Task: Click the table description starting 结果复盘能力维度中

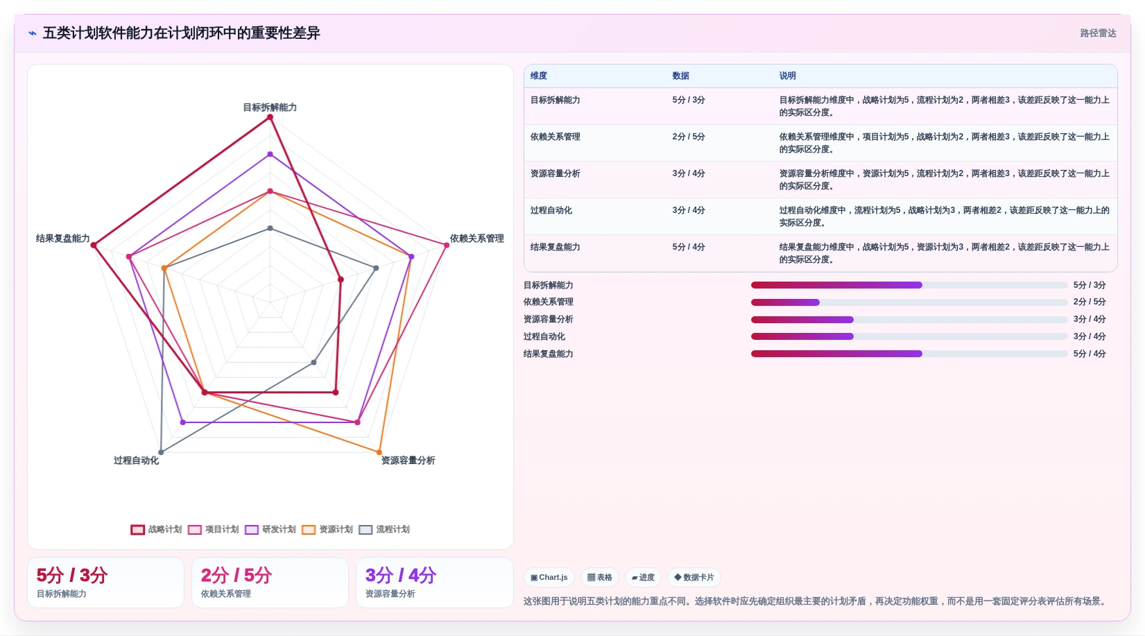Action: (944, 253)
